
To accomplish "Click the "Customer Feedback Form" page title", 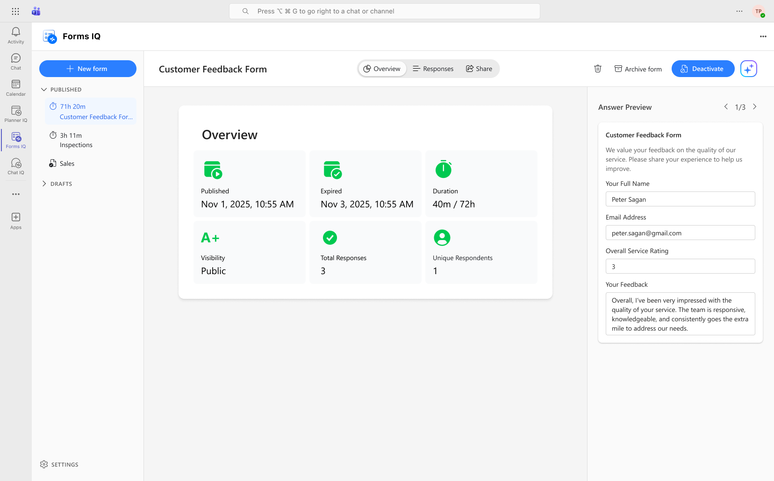I will (x=213, y=69).
